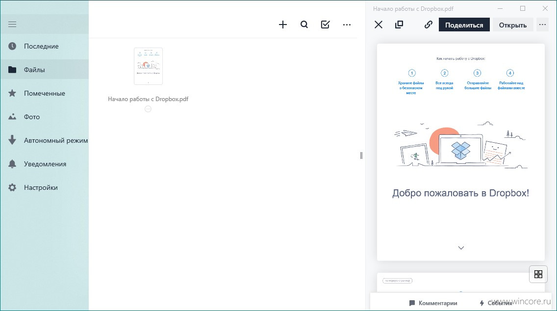Screen dimensions: 557x311
Task: Select the Начало работы с Dropbox.pdf thumbnail
Action: [148, 66]
